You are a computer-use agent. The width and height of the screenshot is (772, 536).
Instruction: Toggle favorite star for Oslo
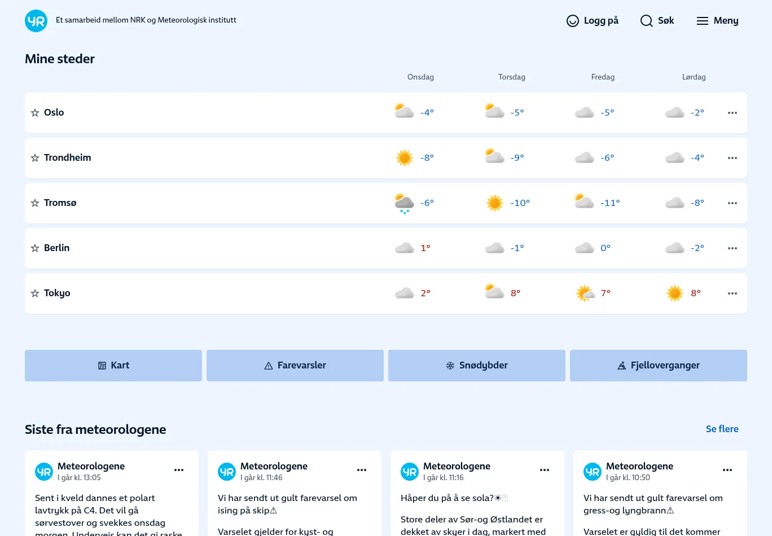35,113
